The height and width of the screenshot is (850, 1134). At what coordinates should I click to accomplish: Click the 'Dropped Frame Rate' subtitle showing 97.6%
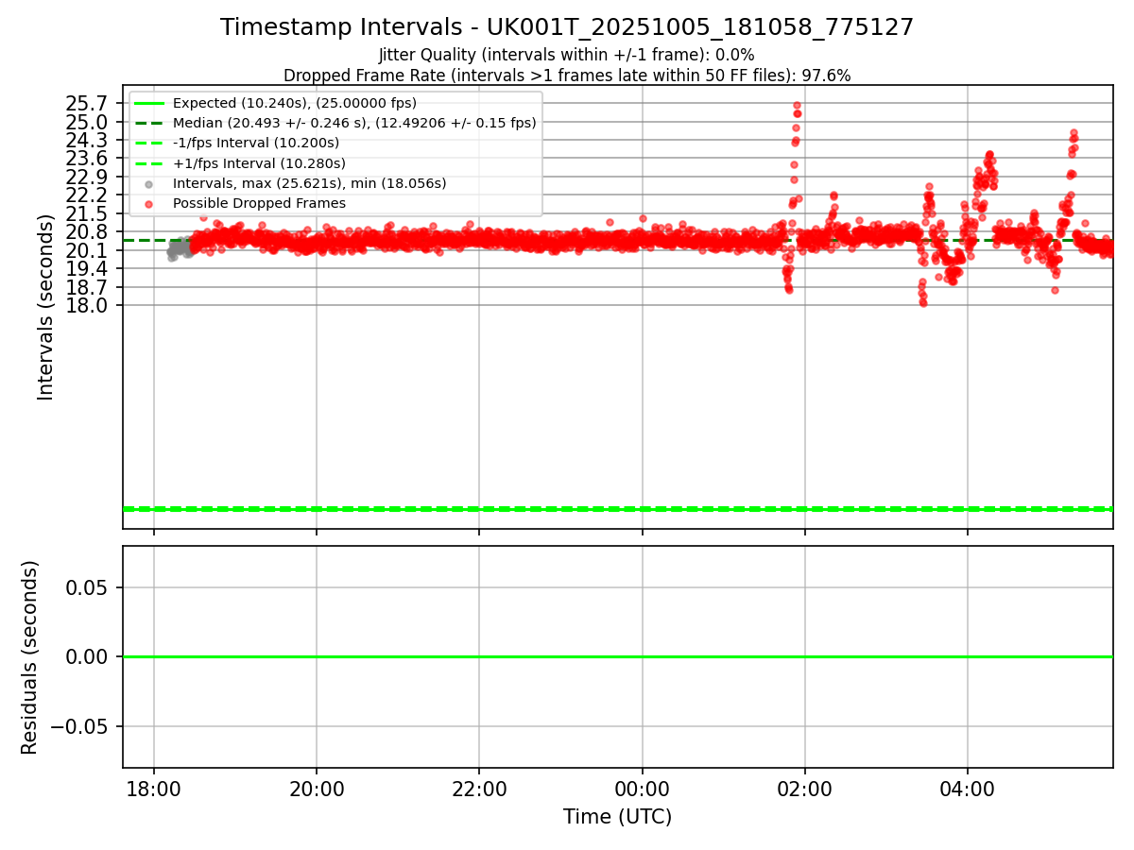click(567, 76)
